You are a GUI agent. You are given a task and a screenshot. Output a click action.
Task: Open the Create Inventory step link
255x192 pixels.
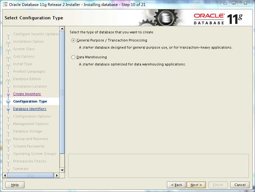click(27, 94)
